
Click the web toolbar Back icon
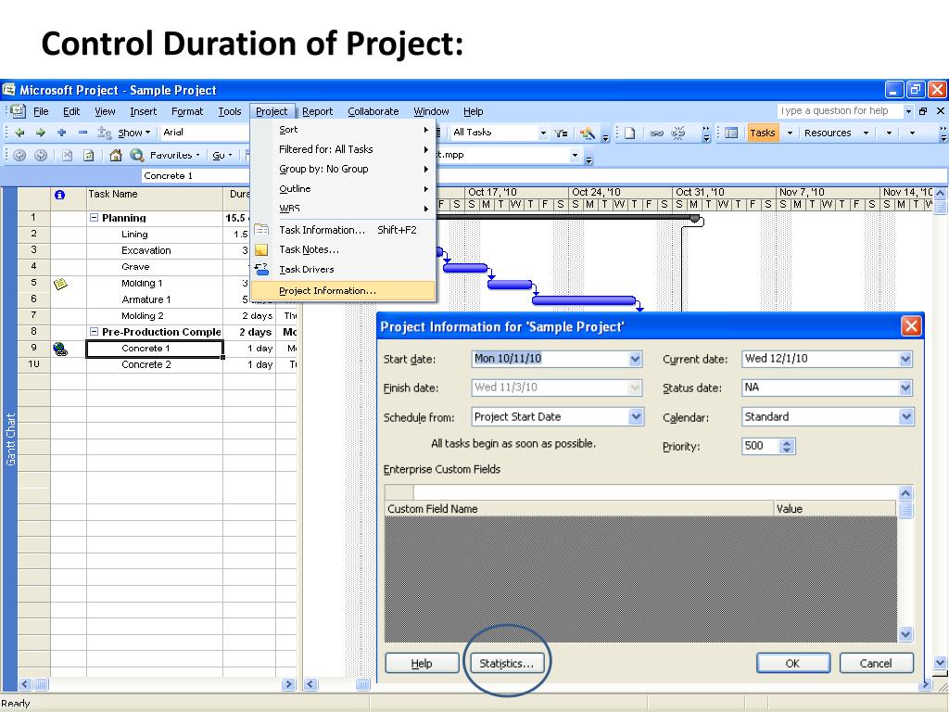[19, 155]
